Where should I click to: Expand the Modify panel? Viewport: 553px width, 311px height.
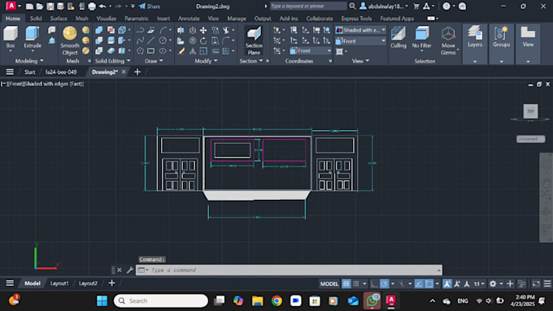point(206,61)
